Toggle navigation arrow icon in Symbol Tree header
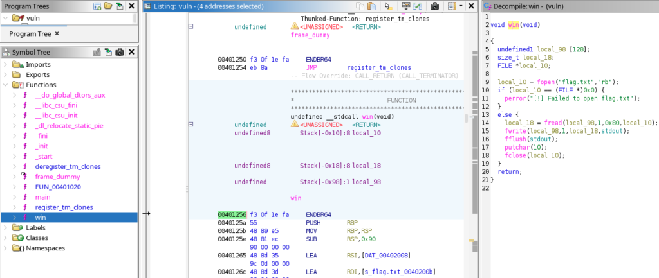 [x=108, y=52]
